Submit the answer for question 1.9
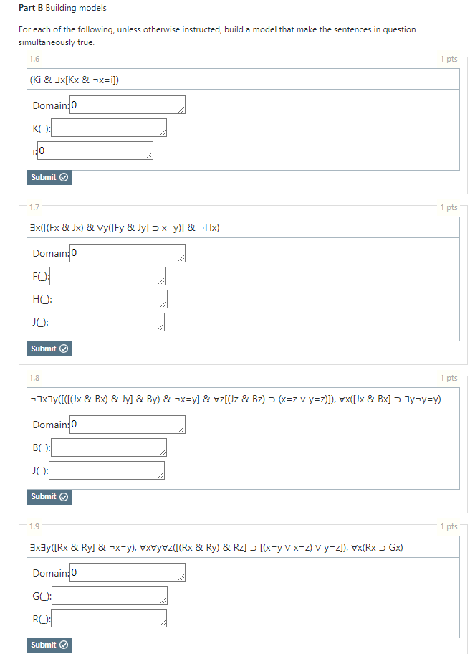Image resolution: width=470 pixels, height=654 pixels. point(49,645)
